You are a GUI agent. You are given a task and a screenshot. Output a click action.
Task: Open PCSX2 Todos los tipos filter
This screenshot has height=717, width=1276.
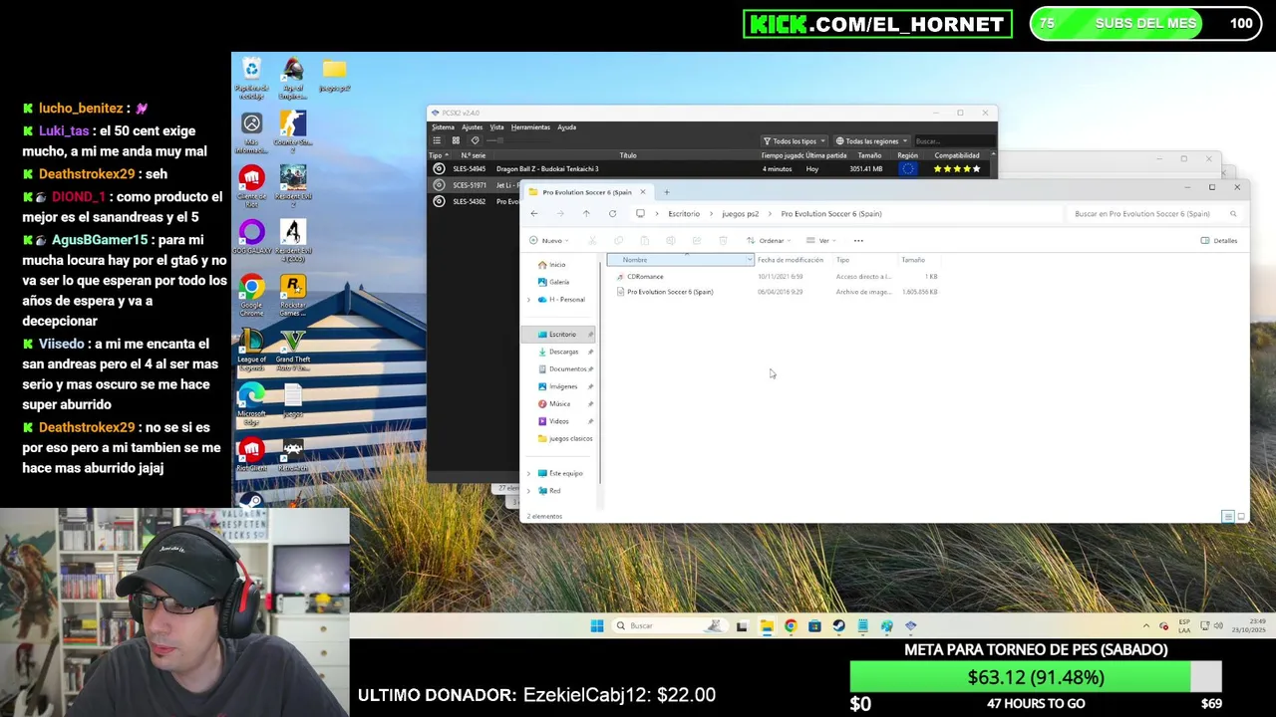click(794, 140)
